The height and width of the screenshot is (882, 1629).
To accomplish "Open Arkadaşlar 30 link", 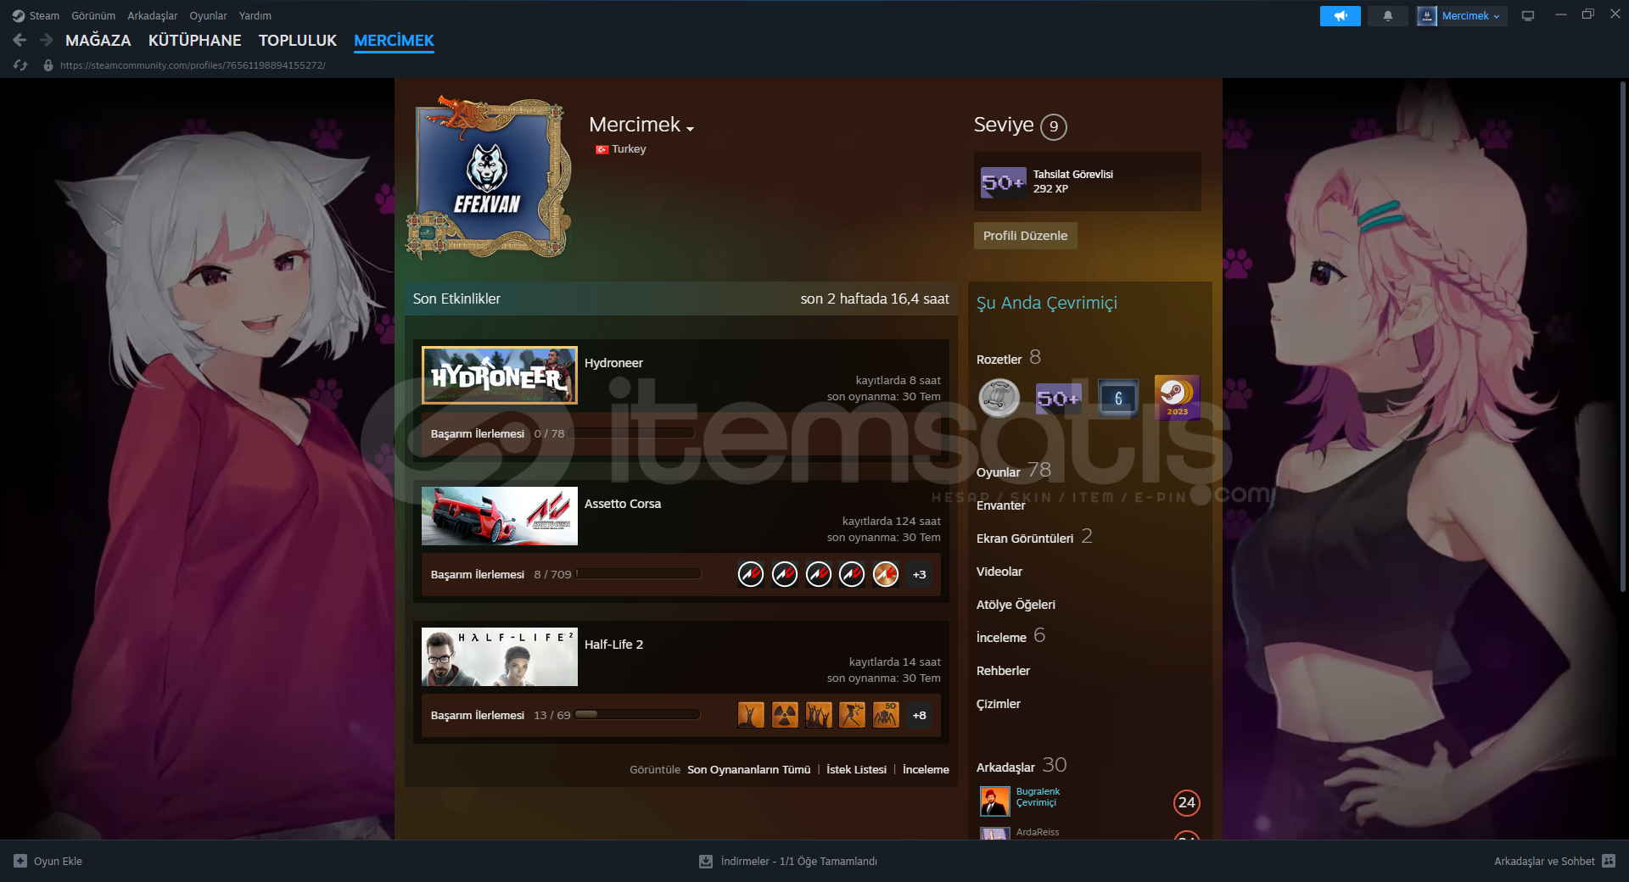I will click(1021, 766).
